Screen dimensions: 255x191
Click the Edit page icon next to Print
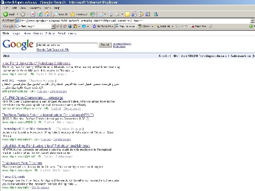pyautogui.click(x=117, y=14)
